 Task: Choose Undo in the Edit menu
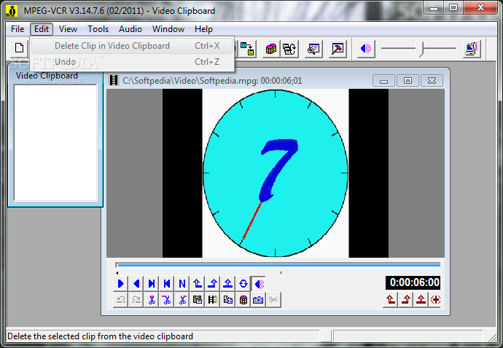tap(132, 62)
